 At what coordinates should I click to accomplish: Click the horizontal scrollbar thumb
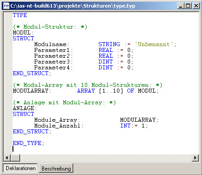point(15,158)
